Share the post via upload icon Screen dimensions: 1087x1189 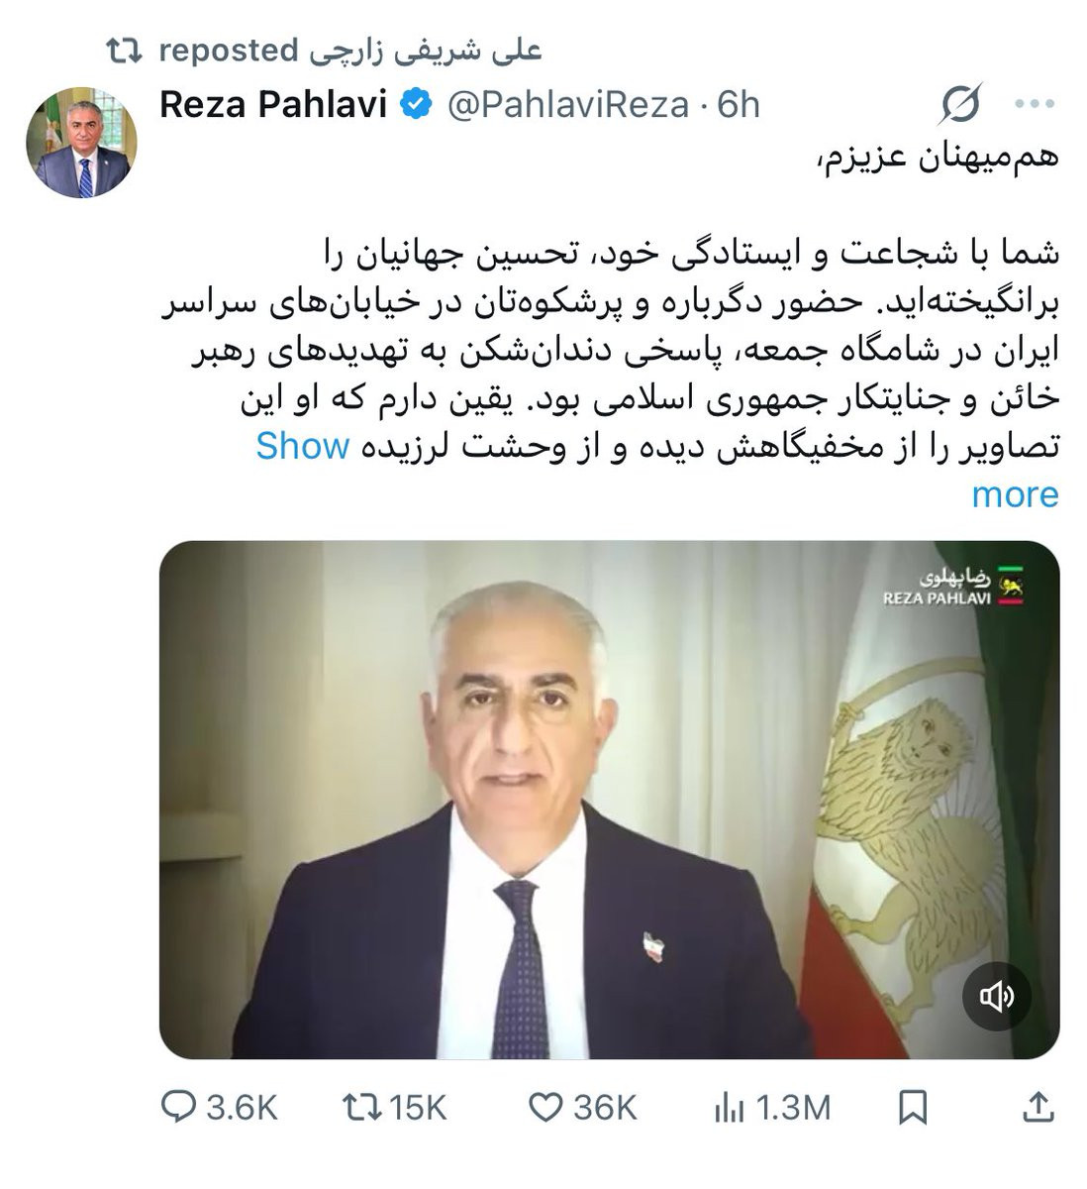click(x=1038, y=1107)
